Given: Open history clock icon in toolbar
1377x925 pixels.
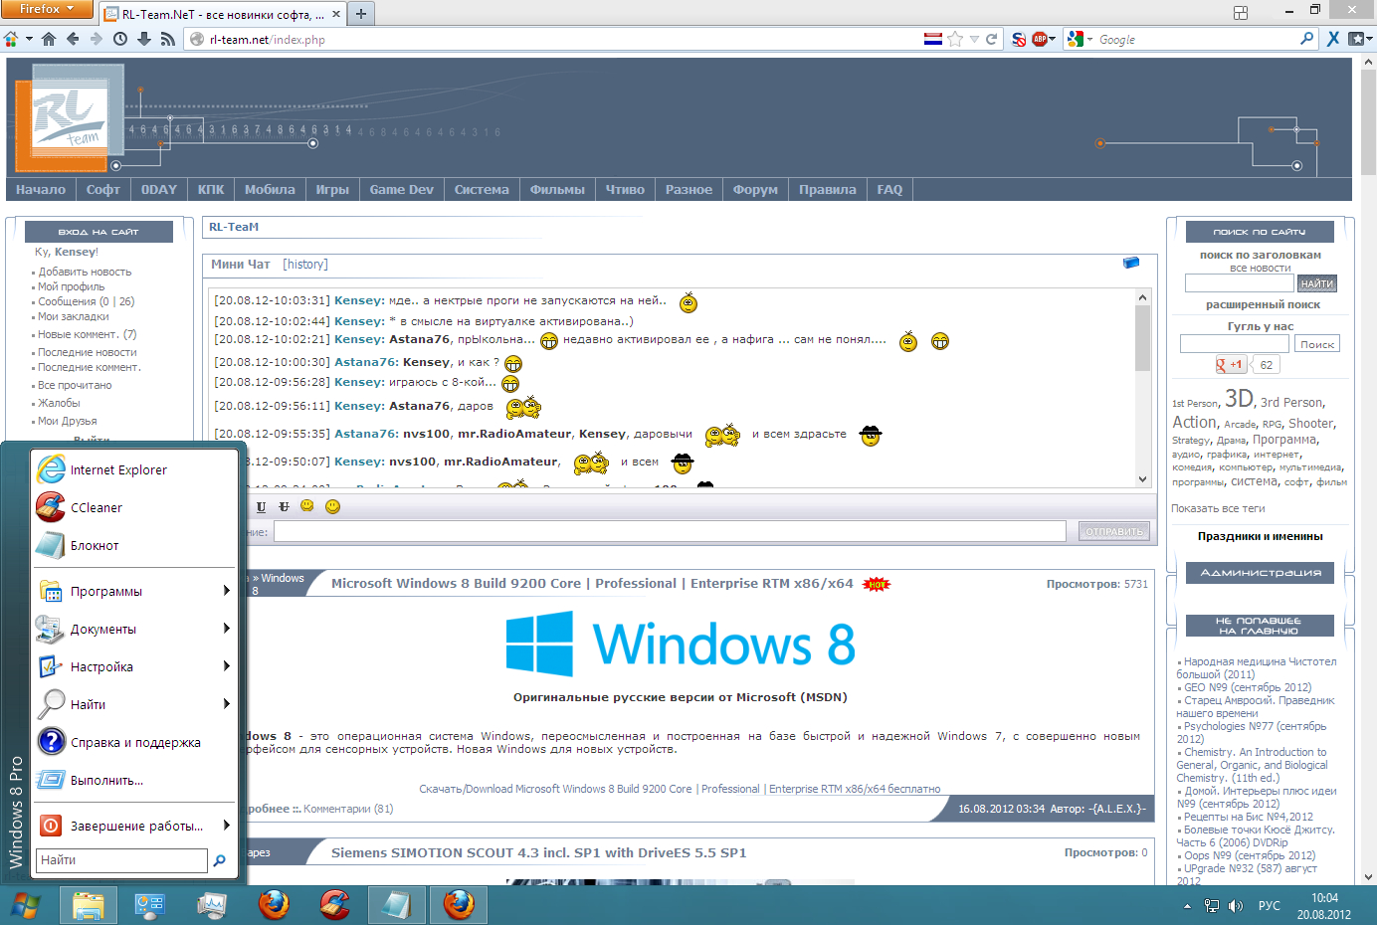Looking at the screenshot, I should click(120, 39).
